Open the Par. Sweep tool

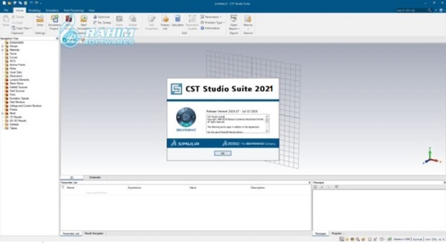click(x=102, y=23)
